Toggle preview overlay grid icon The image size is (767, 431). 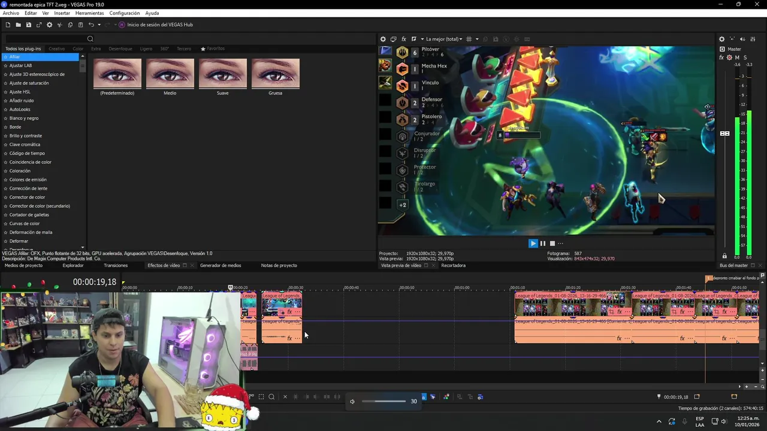point(469,39)
